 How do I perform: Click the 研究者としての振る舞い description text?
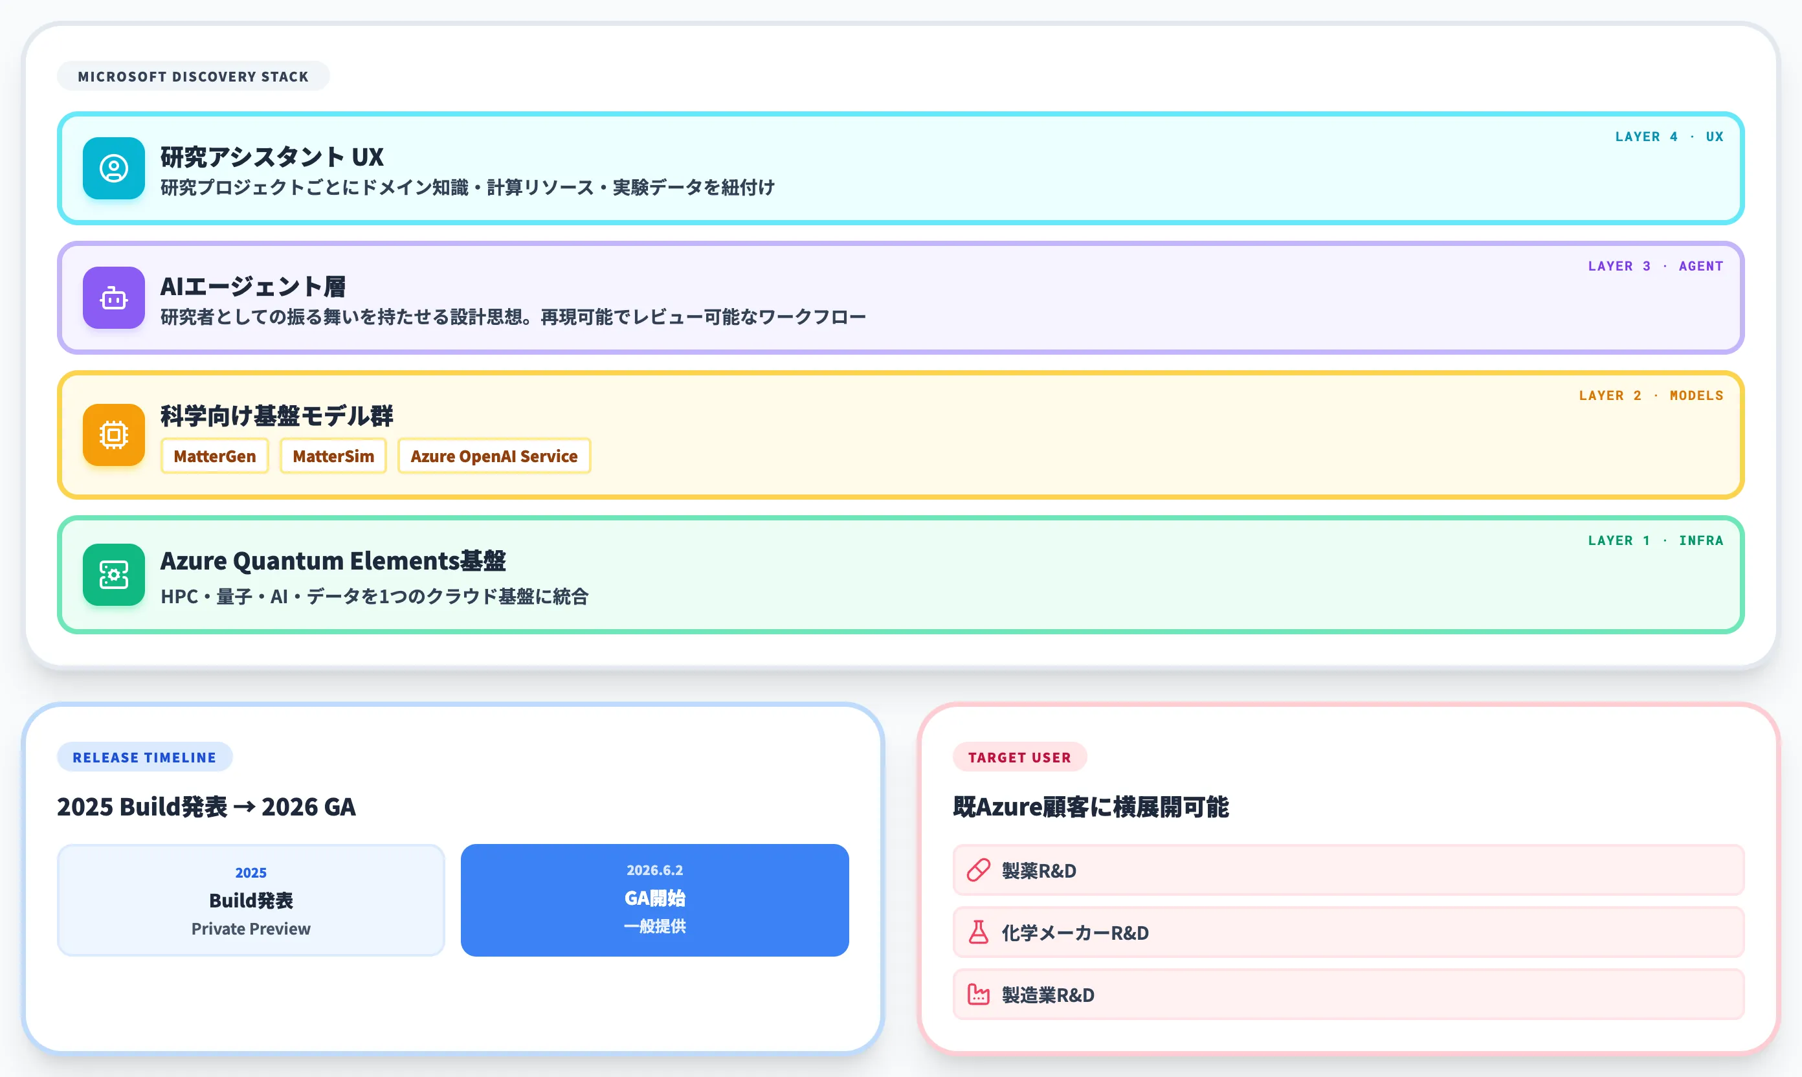pyautogui.click(x=513, y=316)
